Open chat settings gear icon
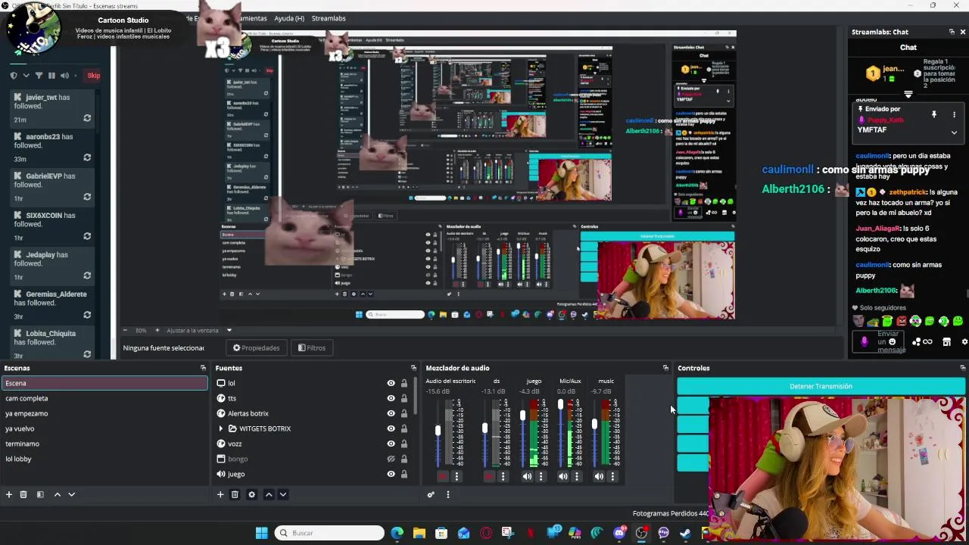Viewport: 969px width, 545px height. 964,342
